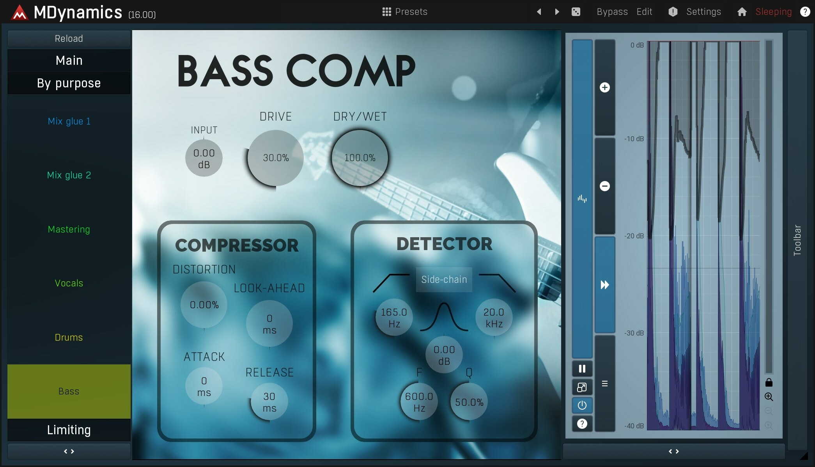Viewport: 815px width, 467px height.
Task: Click the analyzer histogram icon above the meter
Action: 582,198
